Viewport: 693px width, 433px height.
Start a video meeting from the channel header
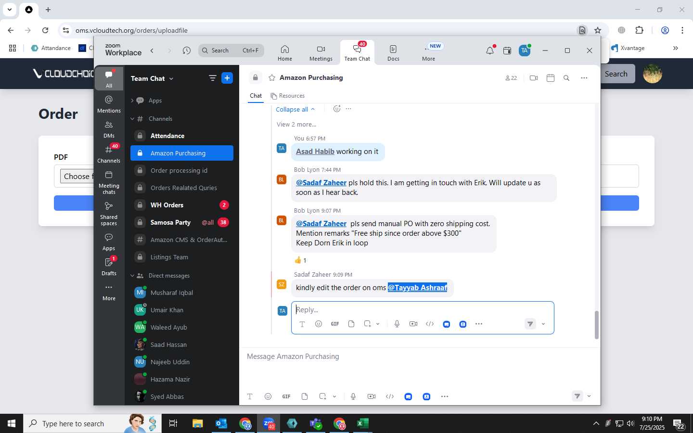(x=534, y=78)
